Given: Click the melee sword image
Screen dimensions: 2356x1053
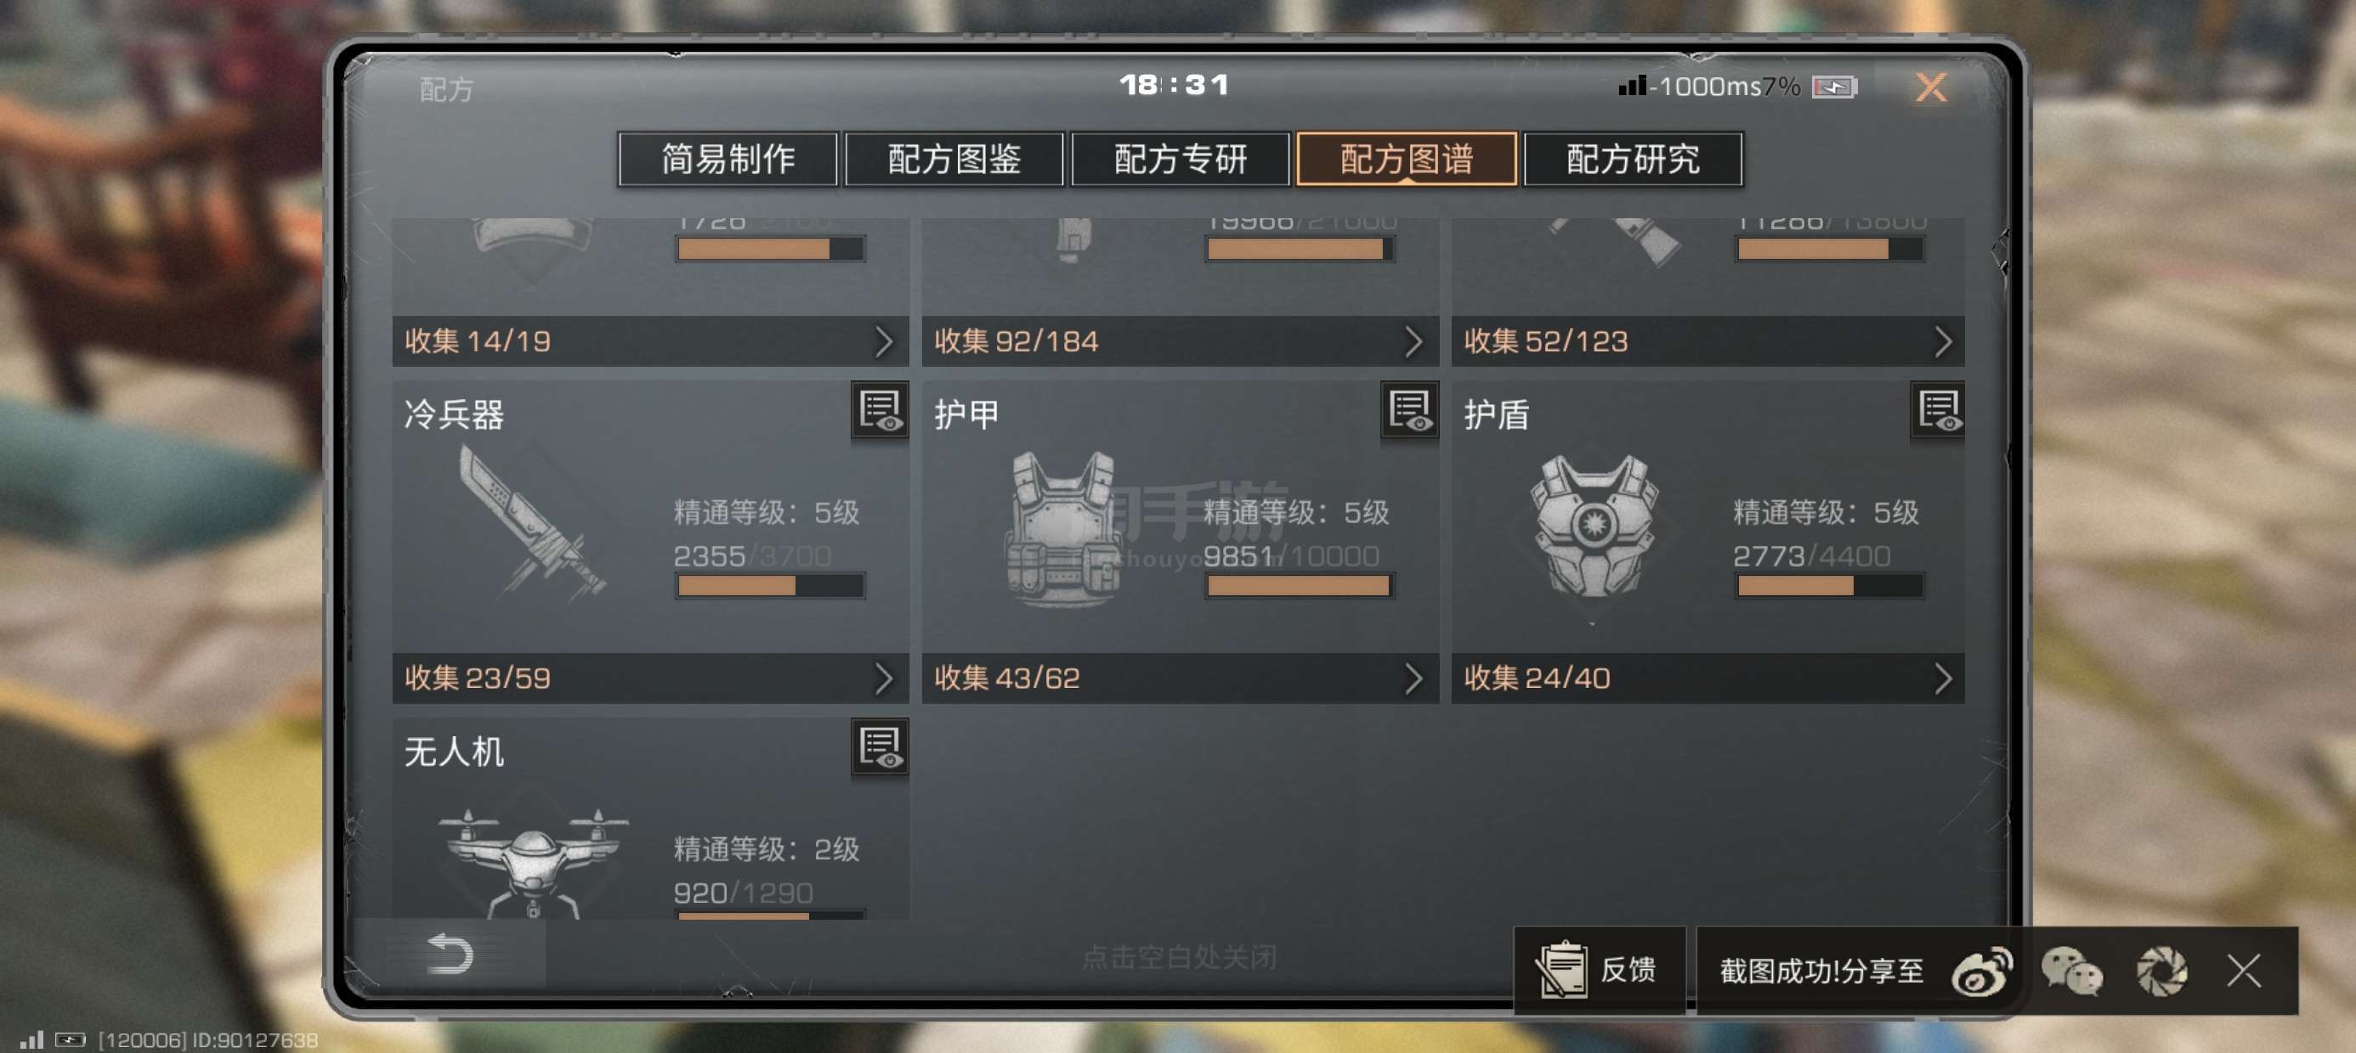Looking at the screenshot, I should (x=532, y=525).
